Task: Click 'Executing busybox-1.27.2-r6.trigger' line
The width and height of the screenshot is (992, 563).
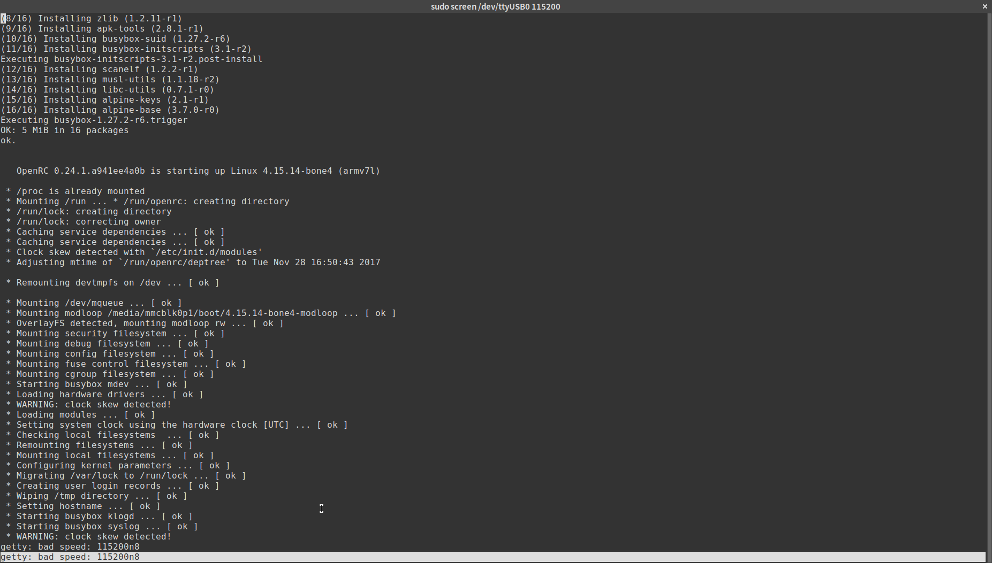Action: (x=94, y=120)
